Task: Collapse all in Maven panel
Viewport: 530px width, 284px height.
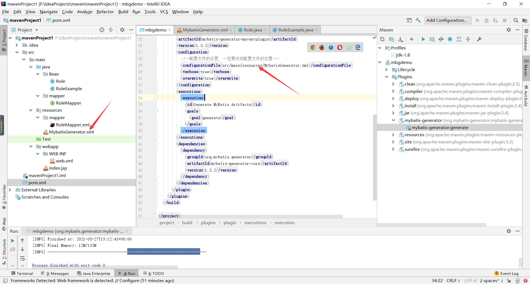Action: click(468, 39)
